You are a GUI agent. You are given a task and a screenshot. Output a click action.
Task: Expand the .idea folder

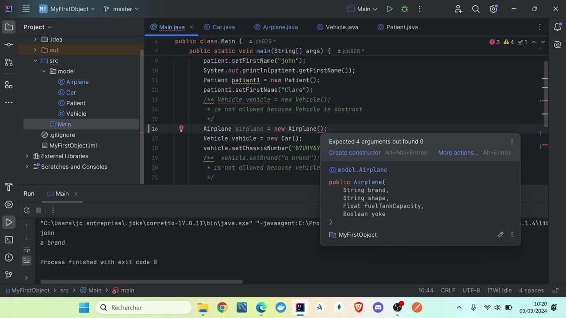[35, 39]
